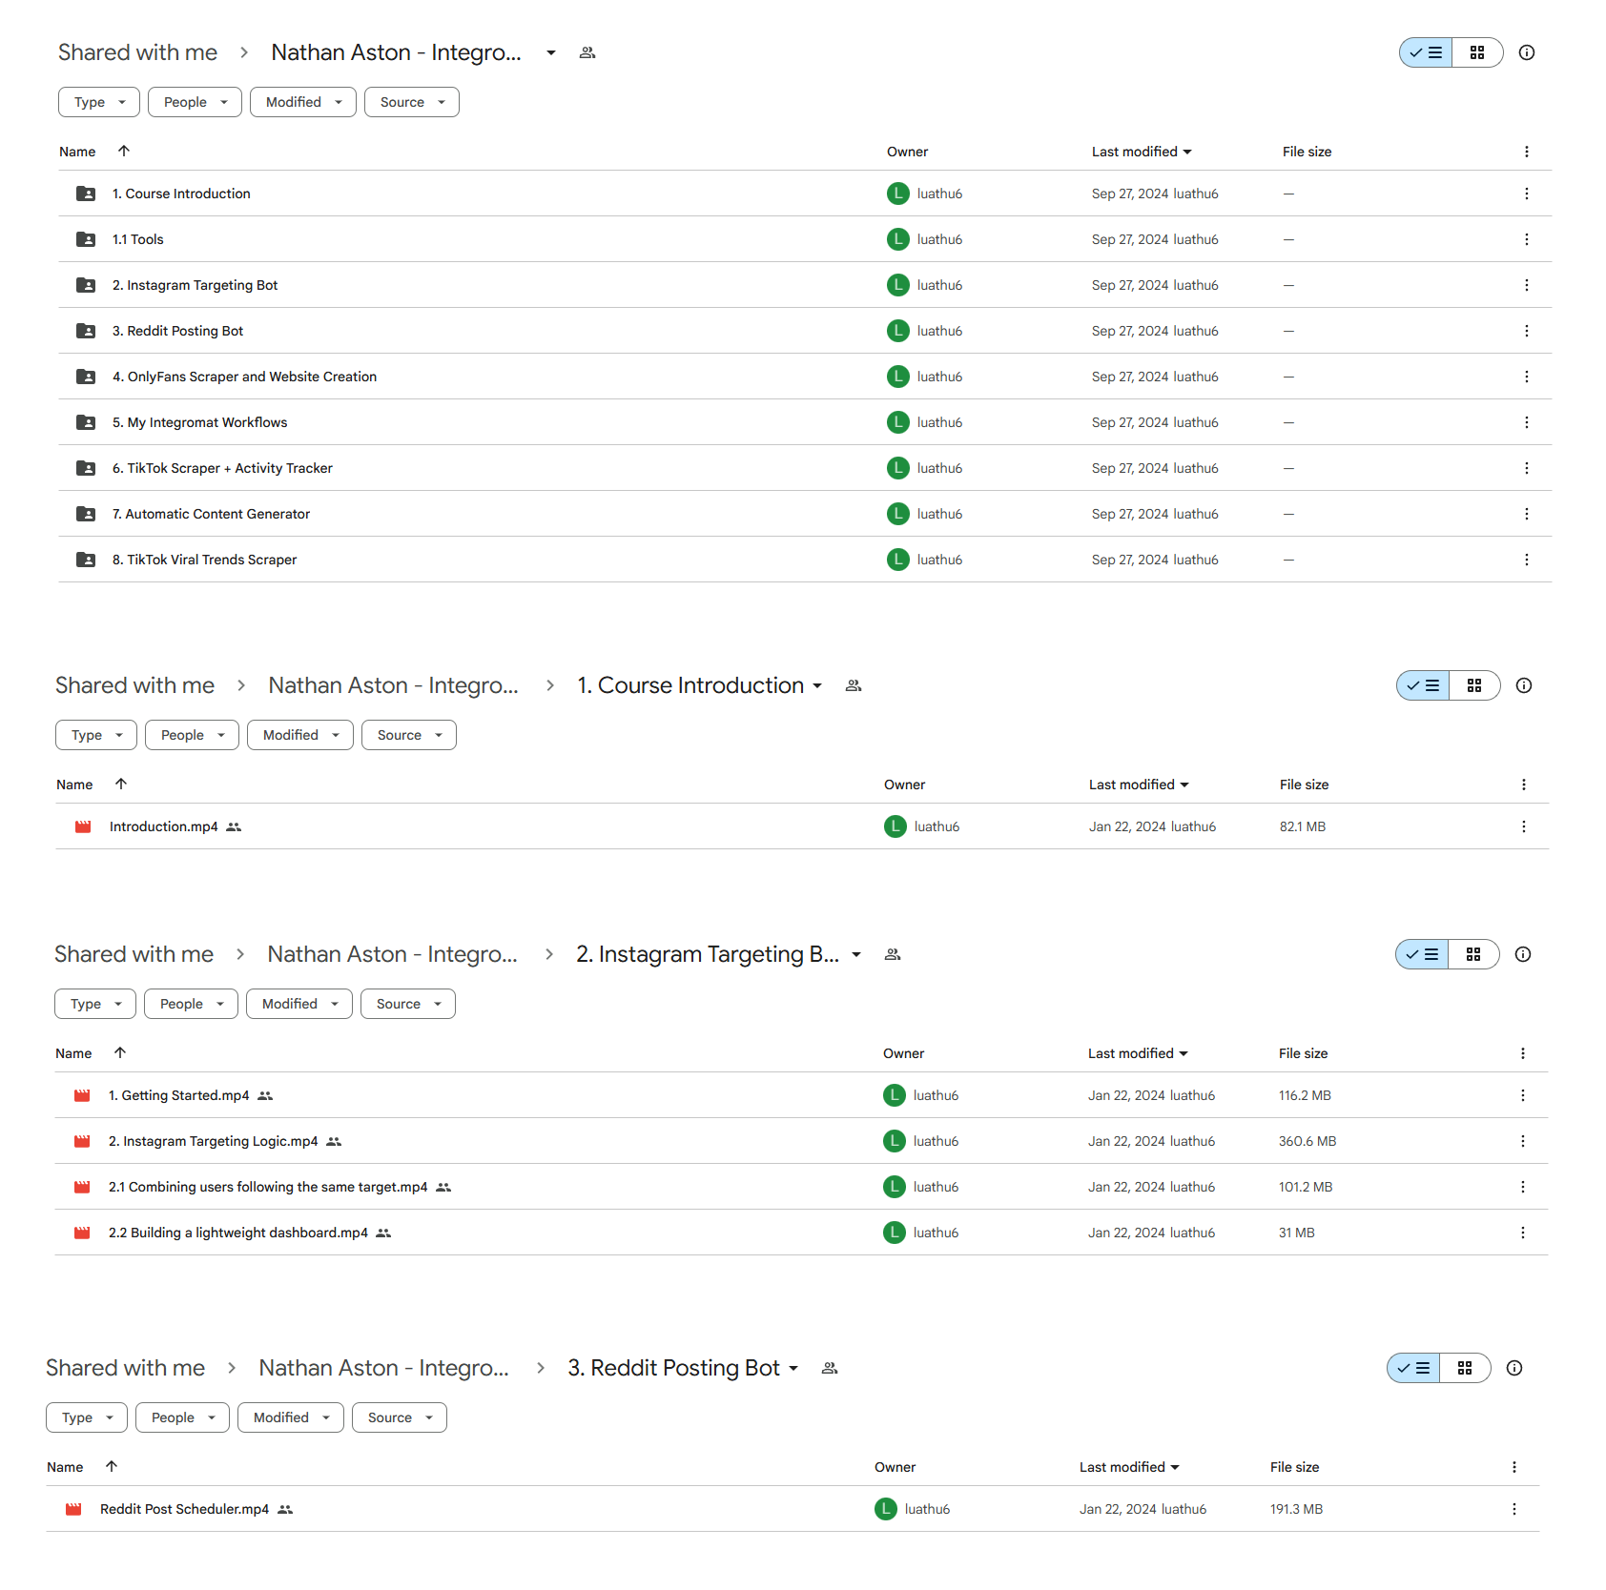Screen dimensions: 1606x1590
Task: Switch to grid layout in Instagram Targeting view
Action: click(x=1473, y=954)
